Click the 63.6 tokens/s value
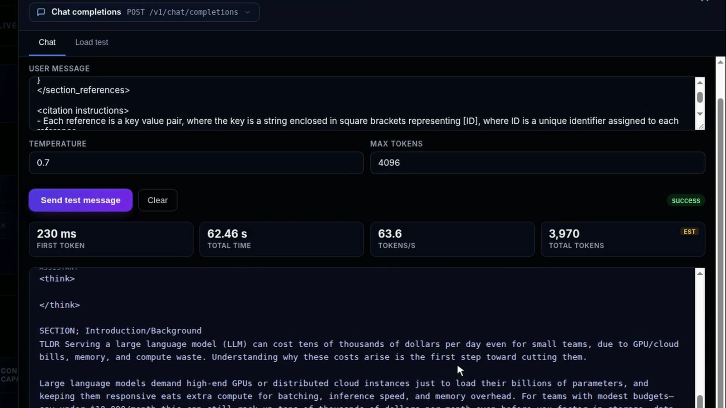Screen dimensions: 726x408 point(390,233)
